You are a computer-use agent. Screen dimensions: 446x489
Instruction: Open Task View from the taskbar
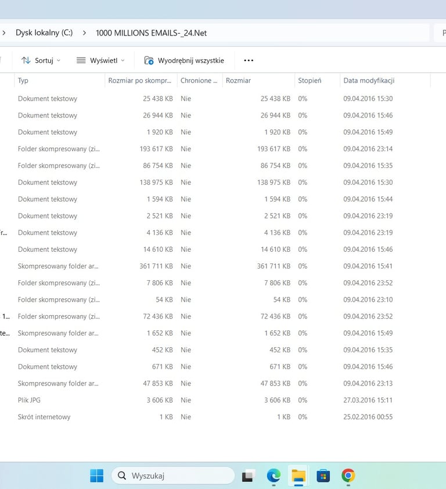[248, 476]
